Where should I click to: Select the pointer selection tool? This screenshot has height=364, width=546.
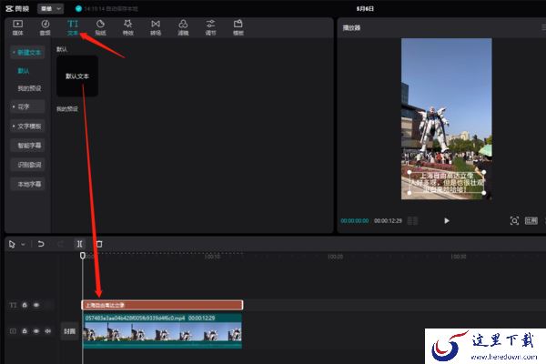[x=12, y=244]
